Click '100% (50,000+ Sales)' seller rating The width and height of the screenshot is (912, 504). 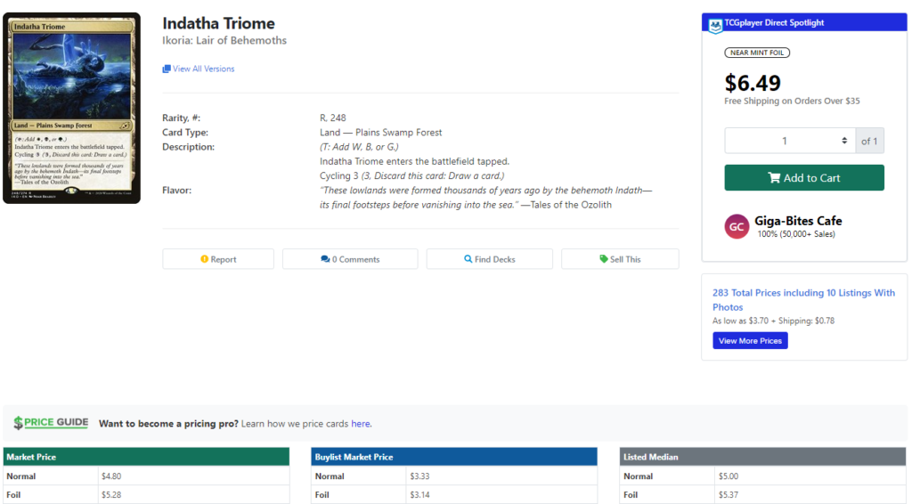point(796,233)
